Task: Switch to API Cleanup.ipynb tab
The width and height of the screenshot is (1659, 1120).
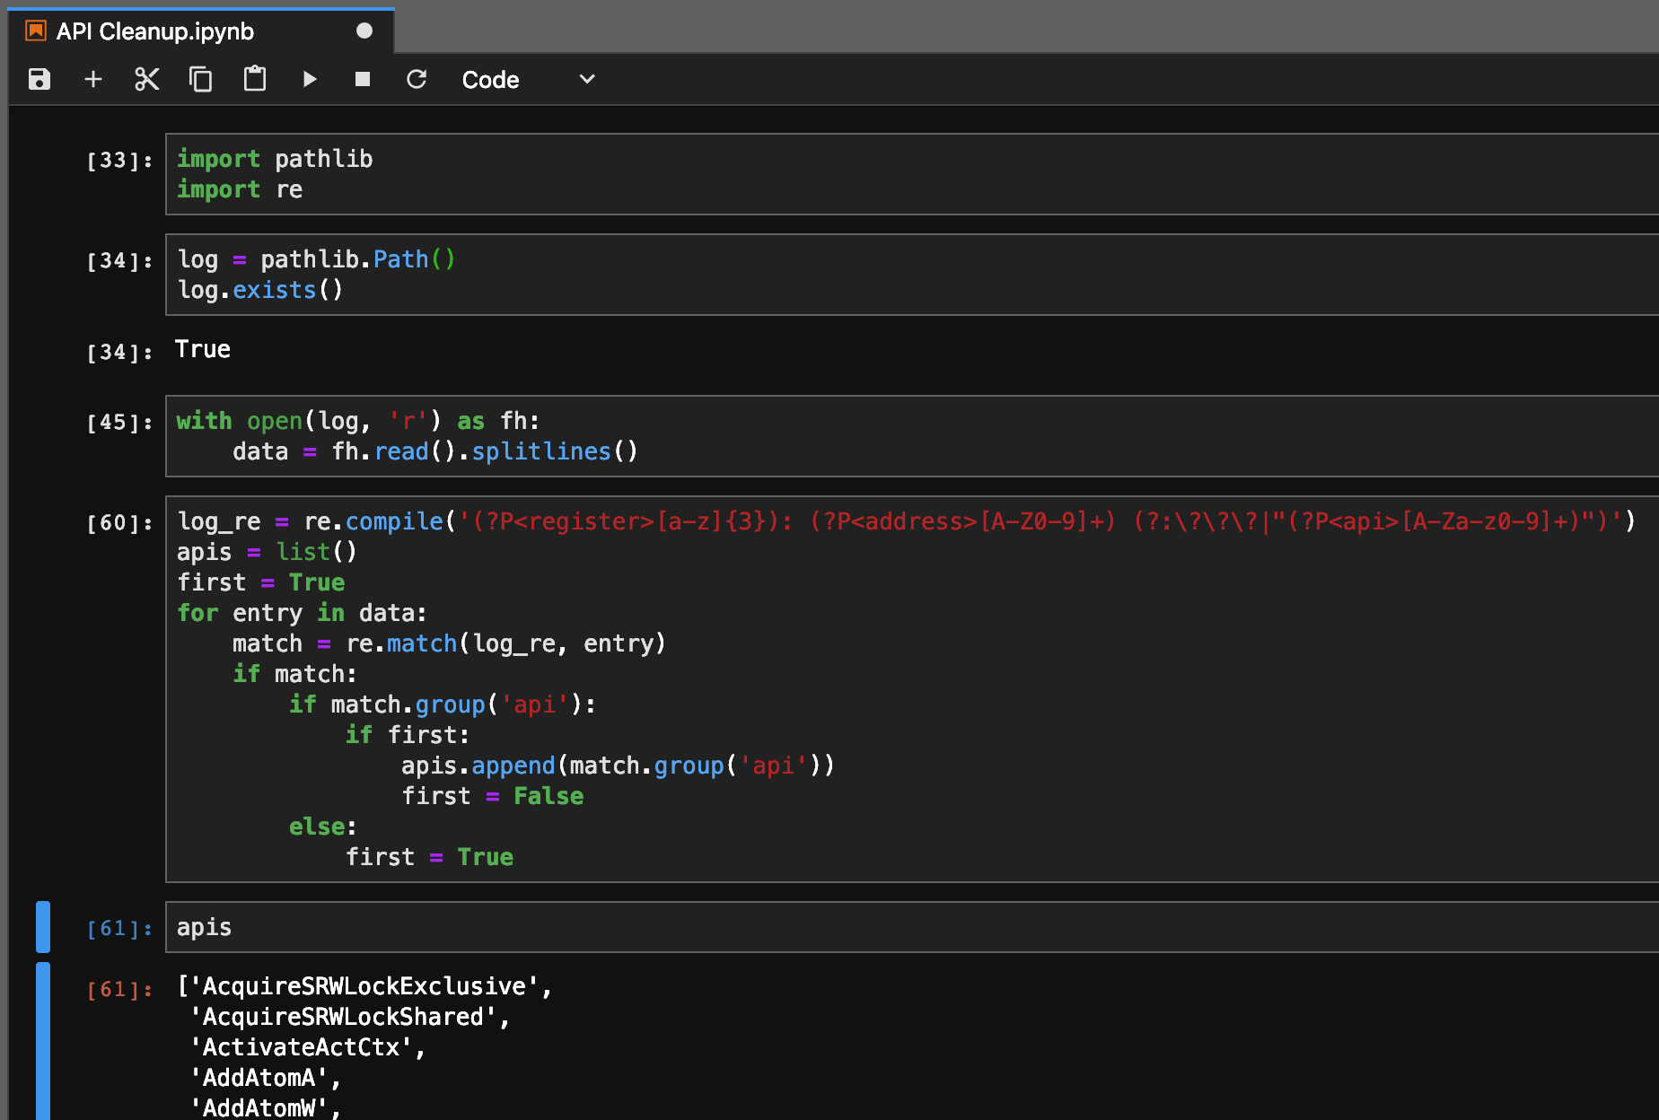Action: (x=155, y=31)
